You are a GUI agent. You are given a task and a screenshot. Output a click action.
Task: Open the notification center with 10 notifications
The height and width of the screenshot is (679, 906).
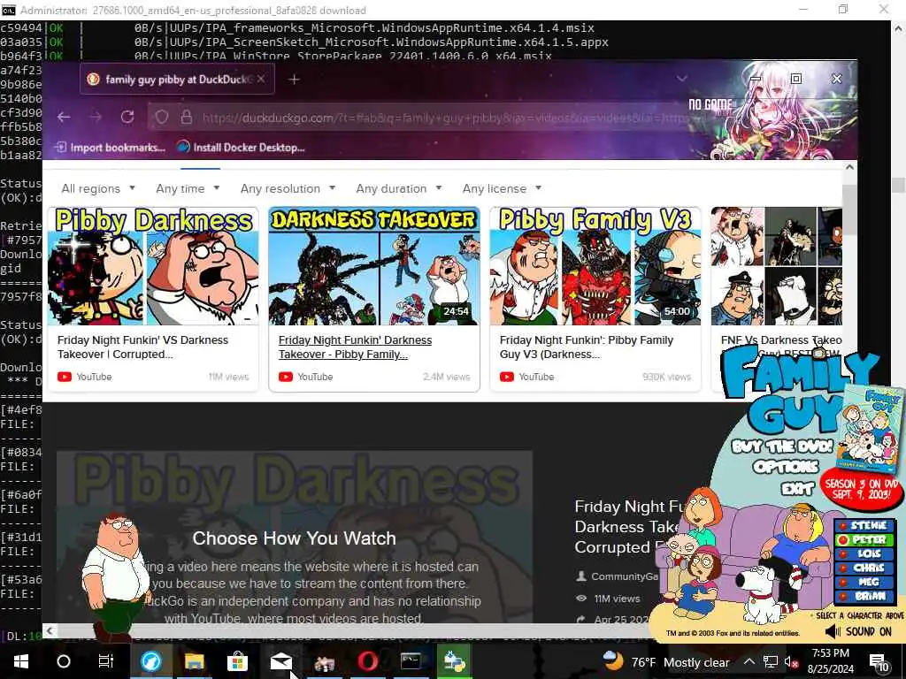click(879, 662)
